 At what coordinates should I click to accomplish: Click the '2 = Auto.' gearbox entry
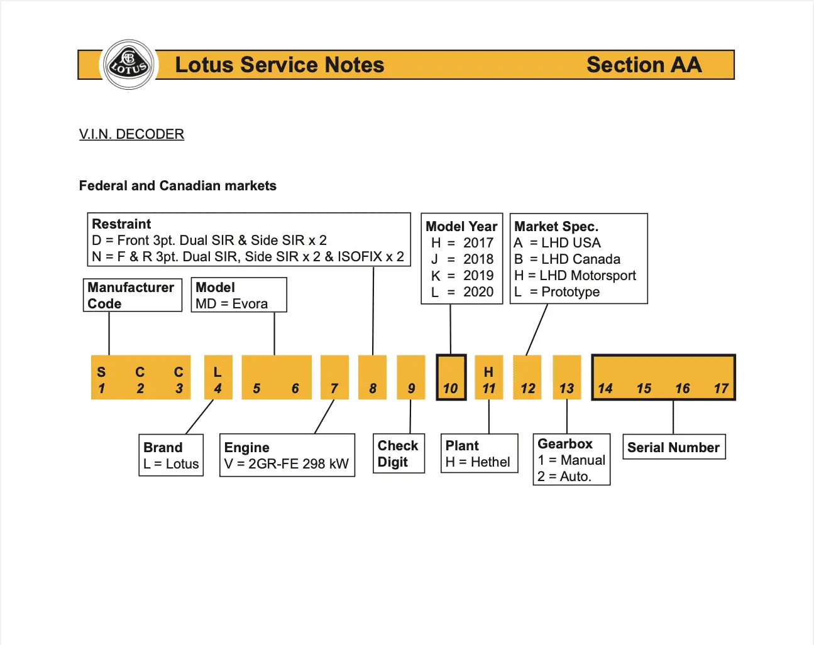564,477
